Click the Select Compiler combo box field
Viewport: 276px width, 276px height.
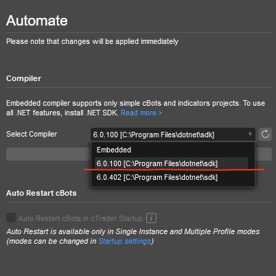point(173,135)
